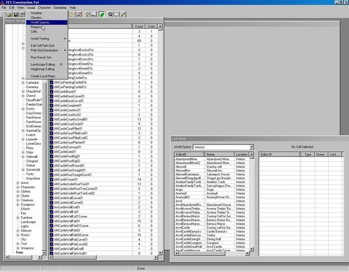The image size is (349, 272).
Task: Sort cell list by Location column header
Action: [x=242, y=154]
